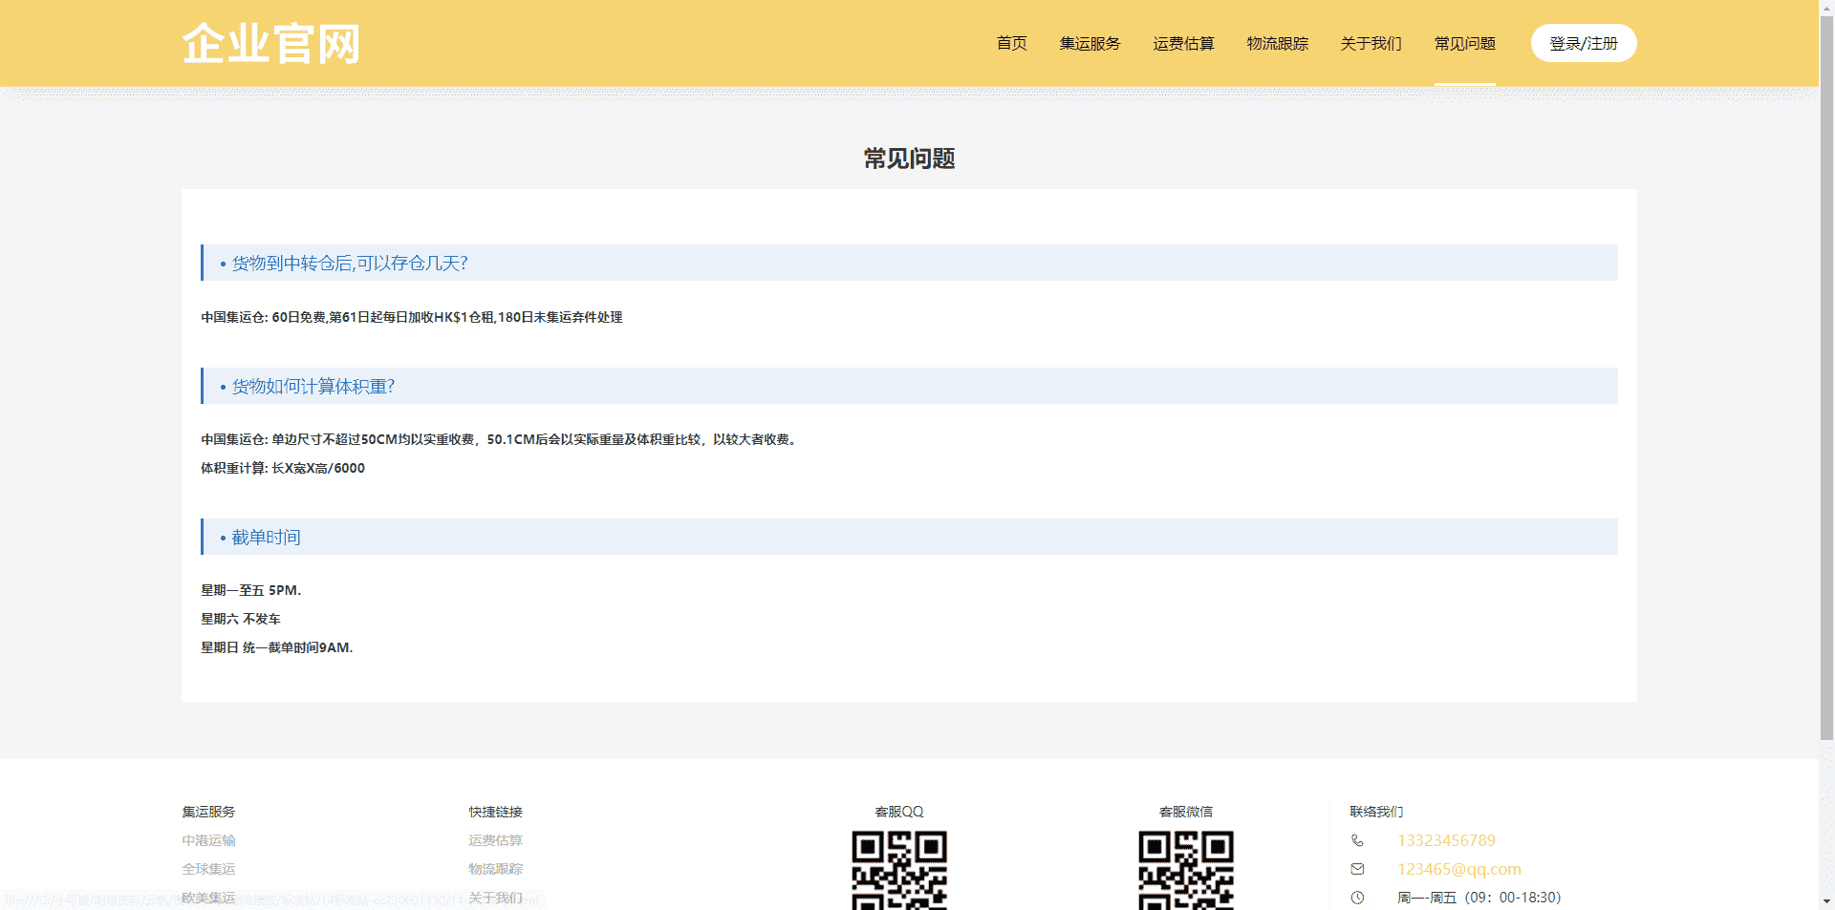
Task: Open 关于我们 from the header menu
Action: click(x=1371, y=43)
